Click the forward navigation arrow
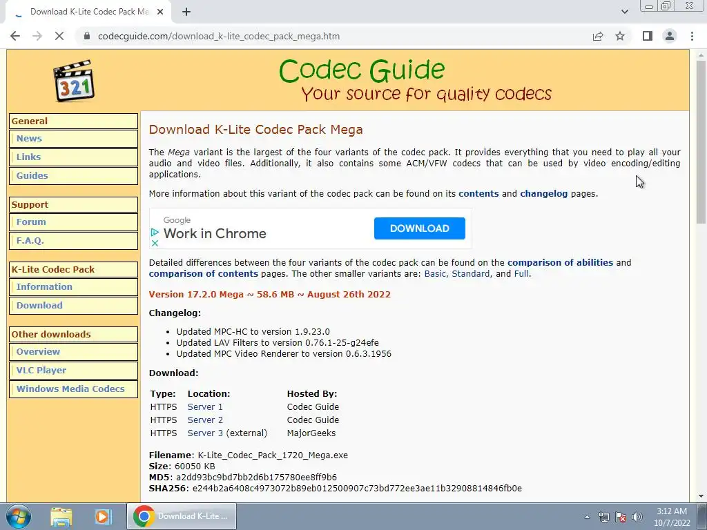 tap(37, 36)
